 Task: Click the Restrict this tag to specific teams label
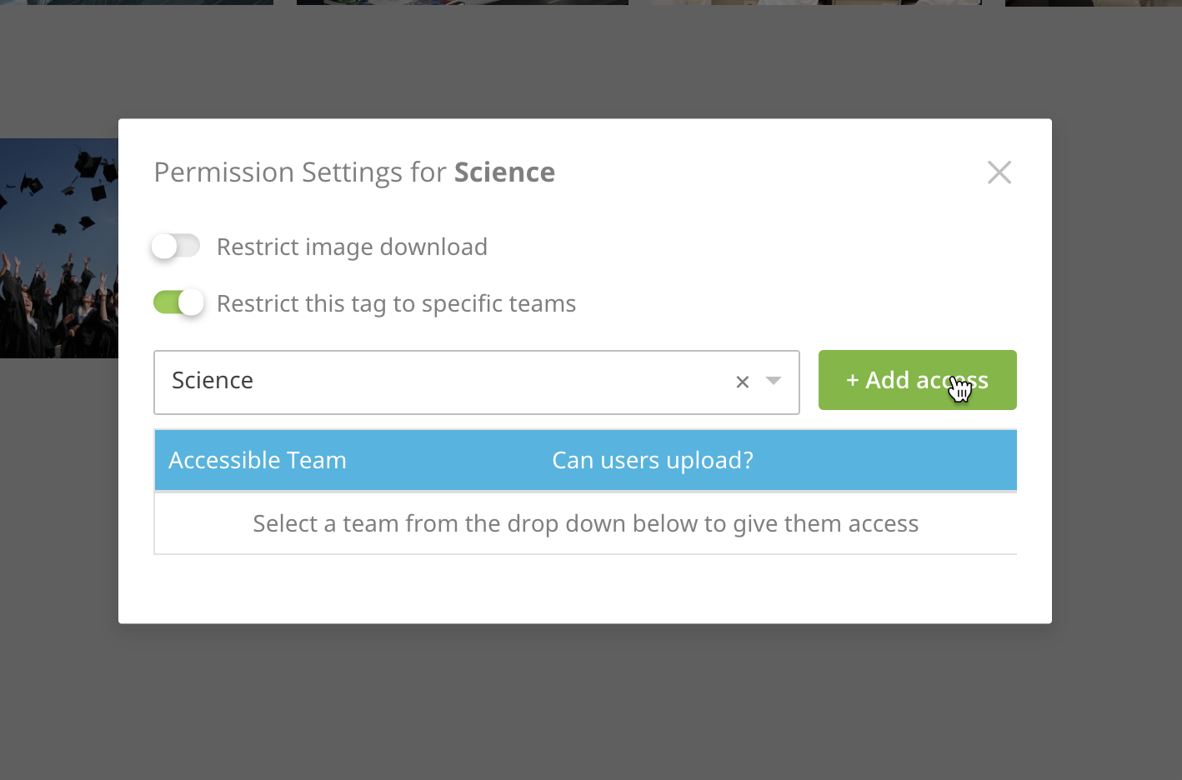(396, 304)
